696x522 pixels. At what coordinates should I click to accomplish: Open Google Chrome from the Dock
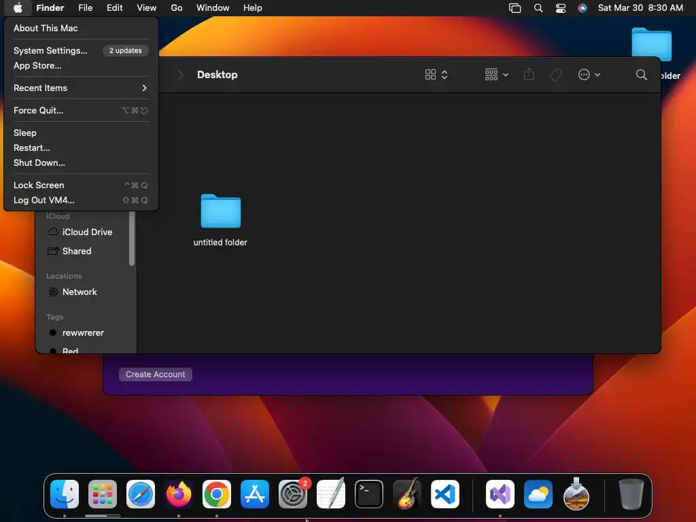[x=217, y=494]
